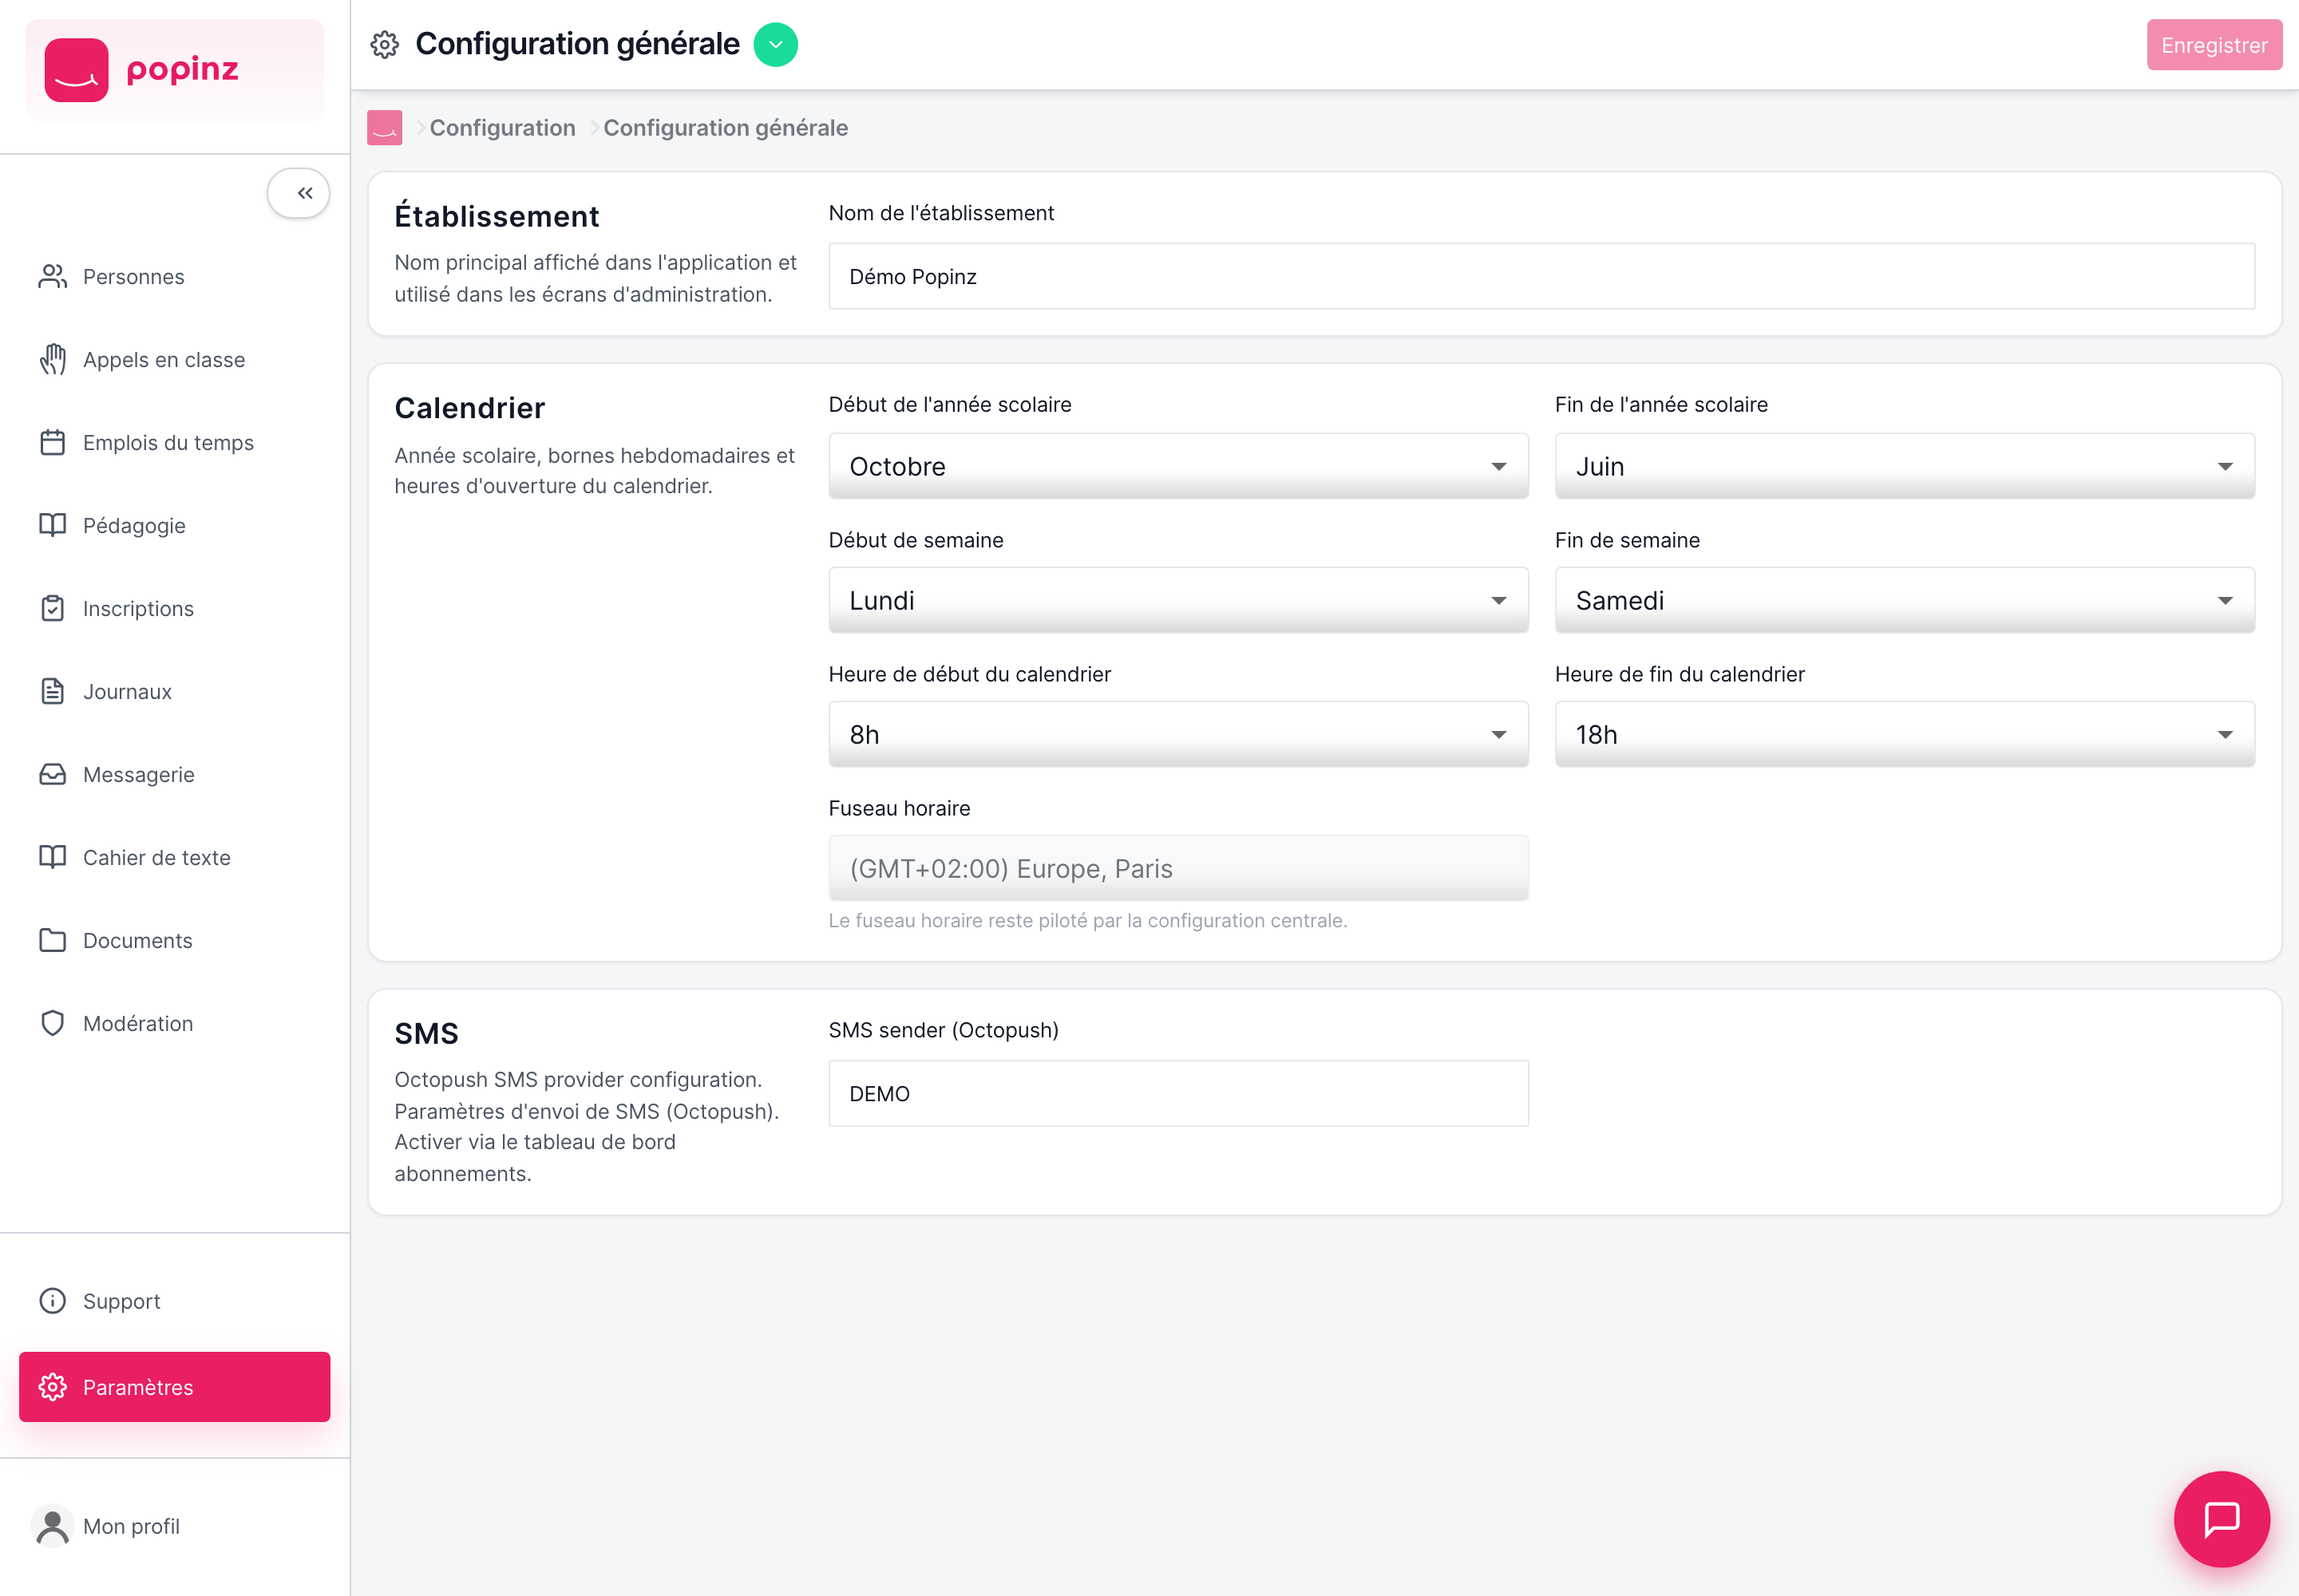Screen dimensions: 2299x1596
Task: Open the Journaux section label
Action: pos(127,692)
